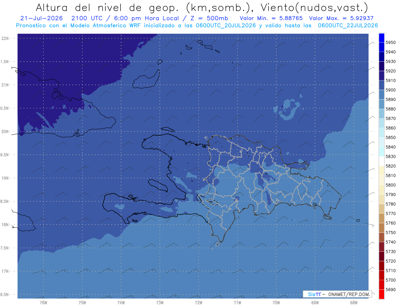Click the '69W' longitude label
The image size is (397, 307).
[x=315, y=303]
